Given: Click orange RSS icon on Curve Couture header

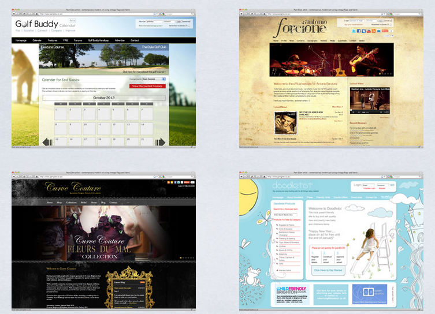Looking at the screenshot, I should [168, 182].
